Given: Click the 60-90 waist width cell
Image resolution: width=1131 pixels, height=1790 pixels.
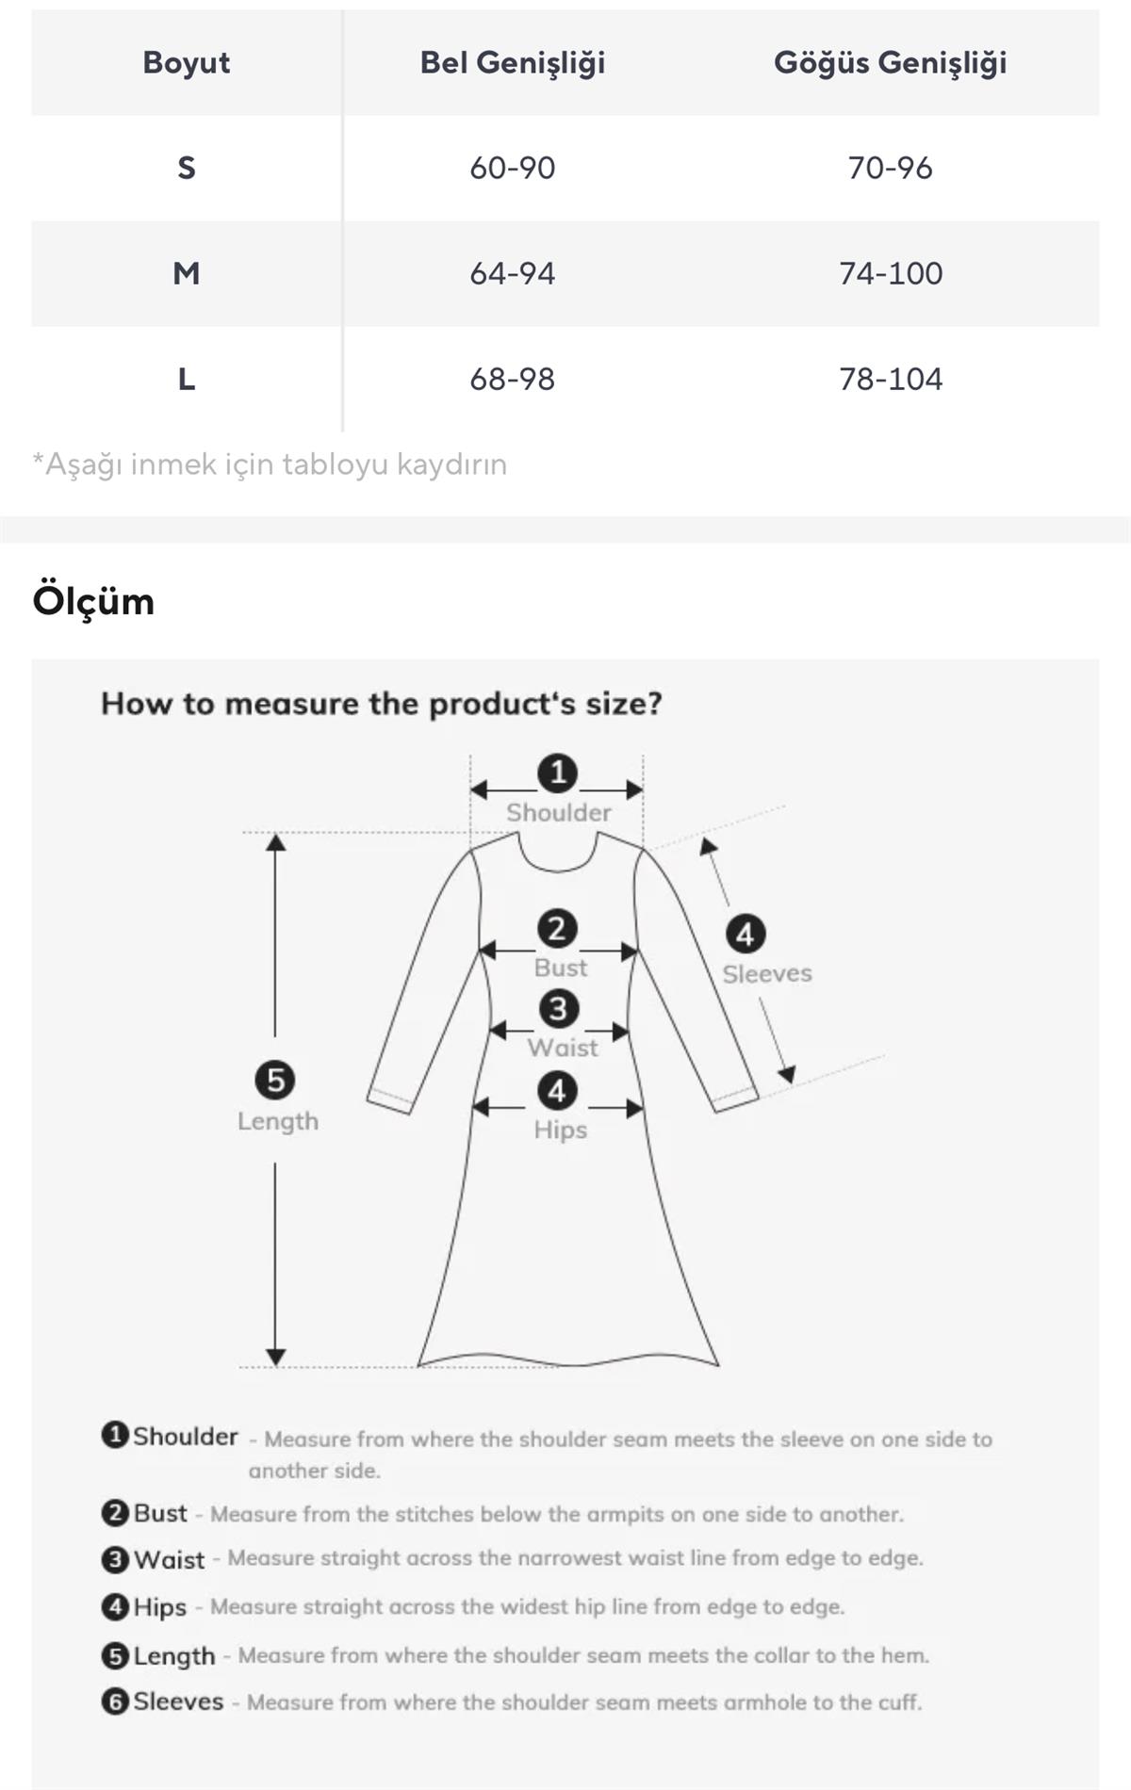Looking at the screenshot, I should (513, 168).
